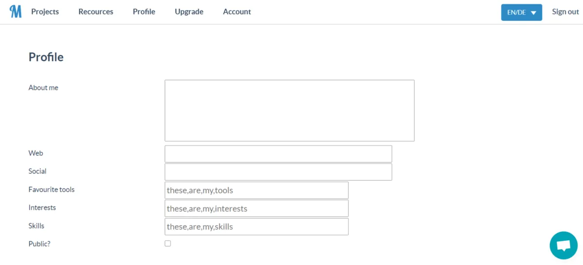The width and height of the screenshot is (583, 265).
Task: Focus the About me text area
Action: click(289, 111)
